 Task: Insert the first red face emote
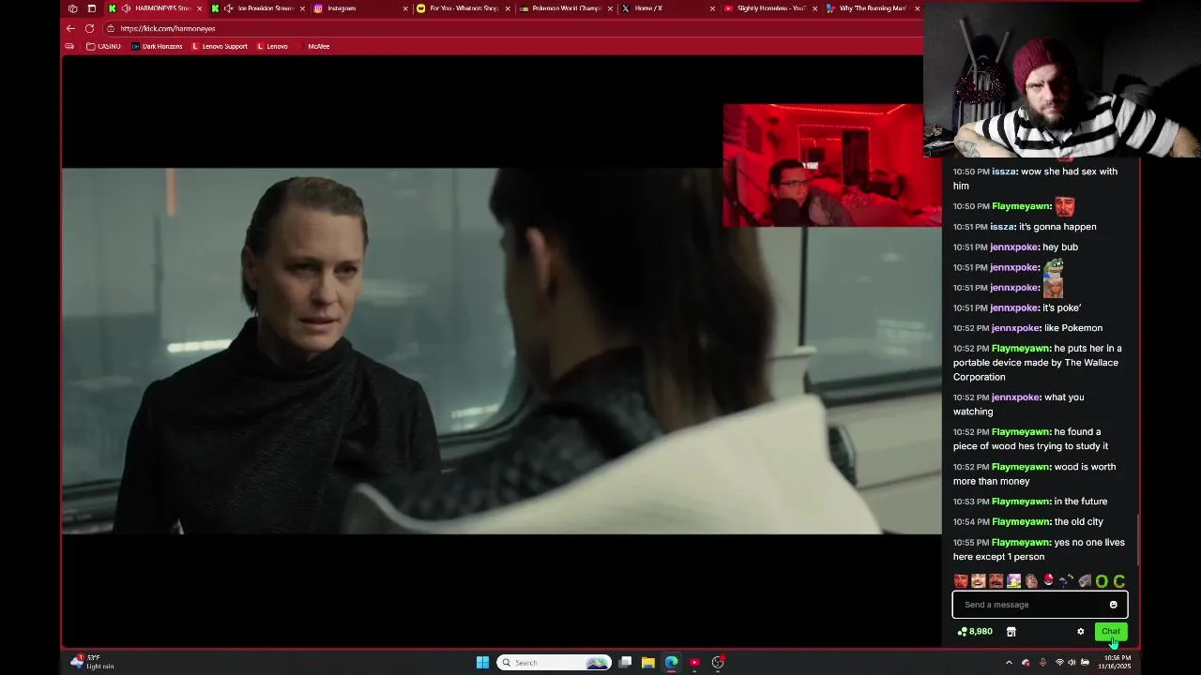coord(961,581)
